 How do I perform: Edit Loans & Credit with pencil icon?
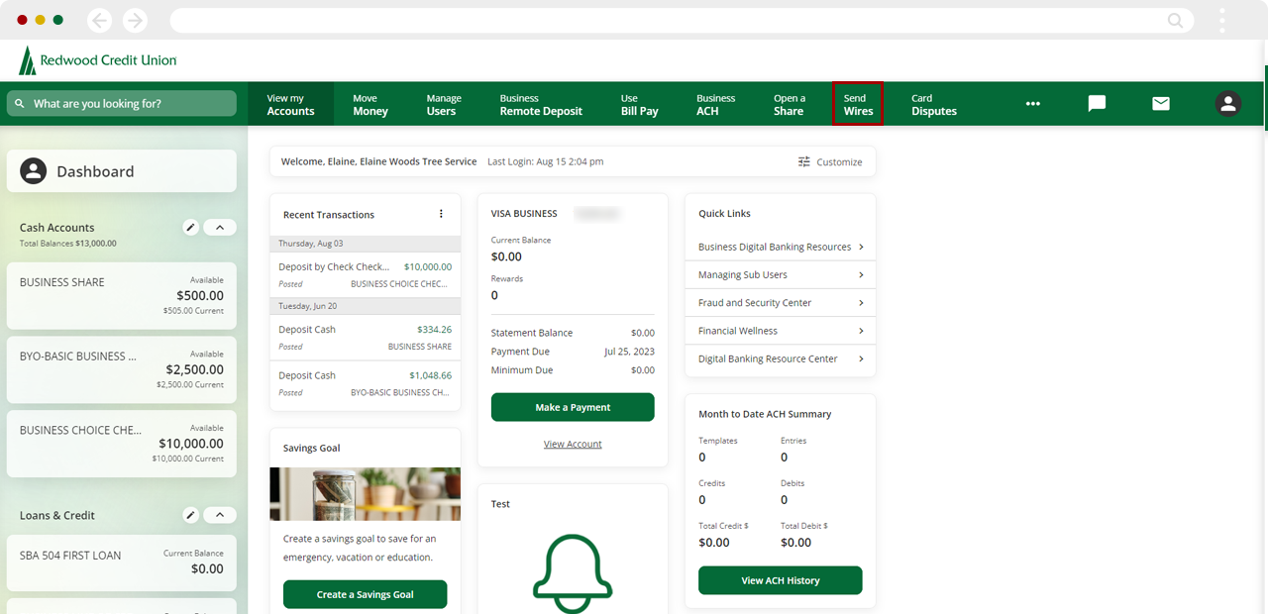[191, 515]
